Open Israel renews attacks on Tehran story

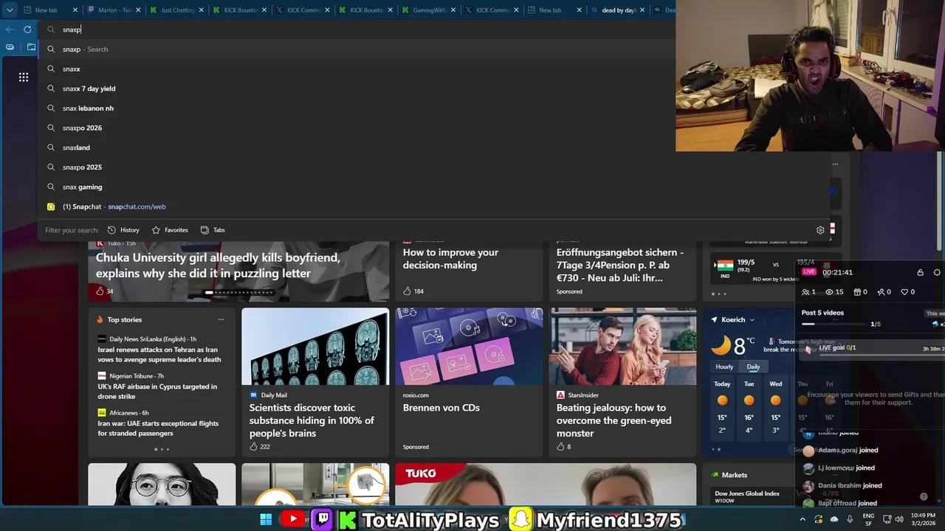tap(159, 355)
